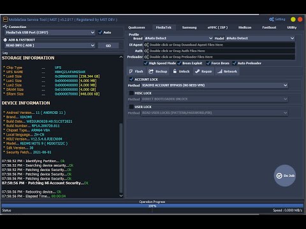
Task: Click DEVICE INFORMATION heading
Action: point(26,103)
